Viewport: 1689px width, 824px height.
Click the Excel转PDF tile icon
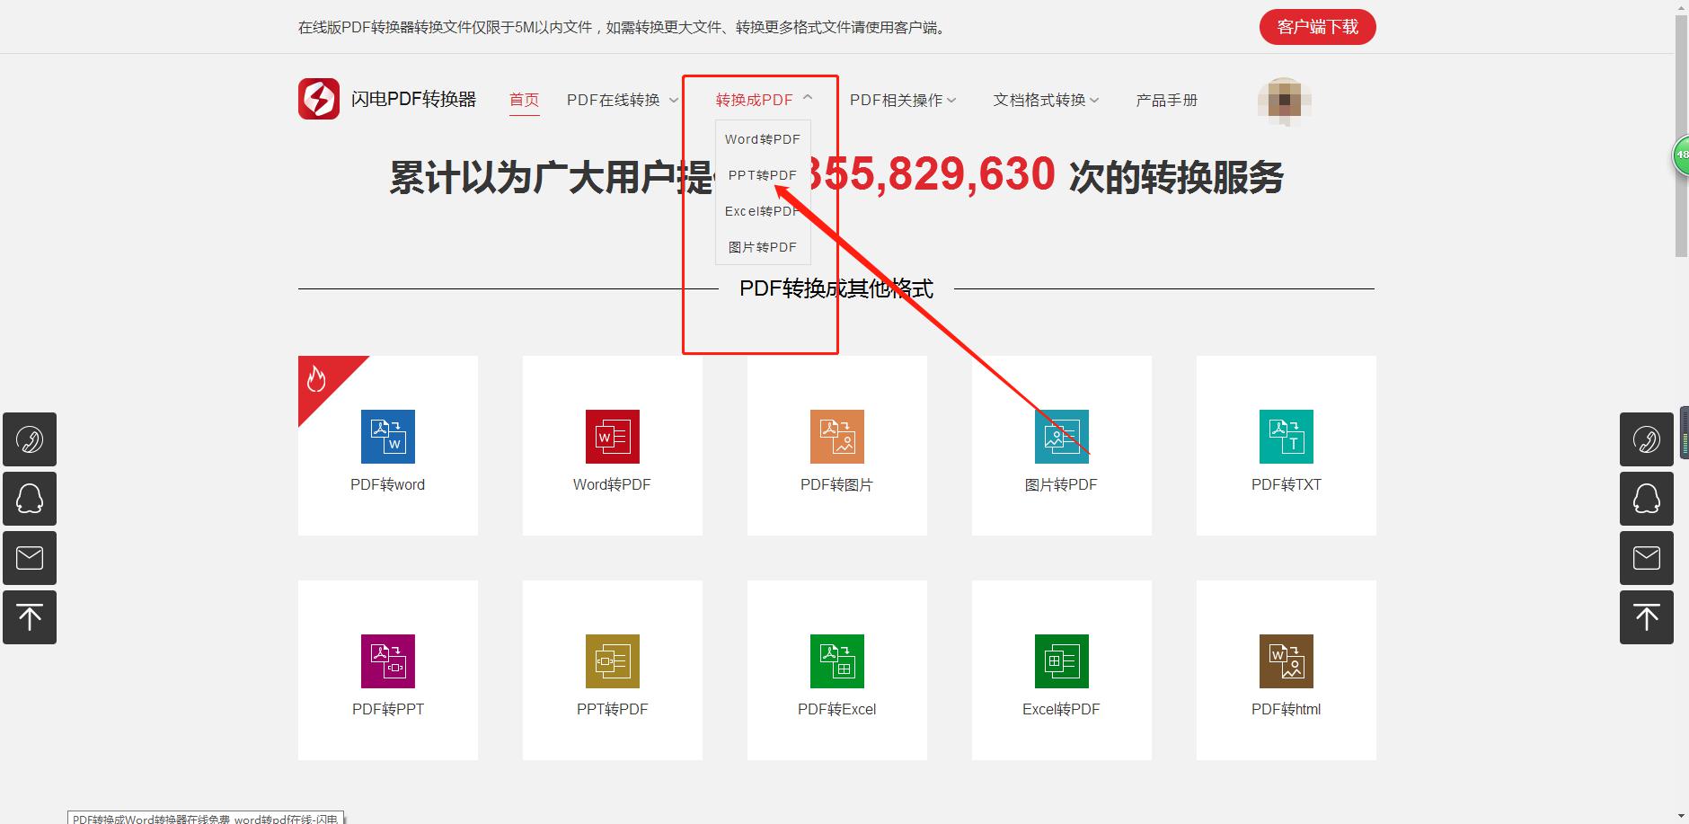[x=1062, y=661]
